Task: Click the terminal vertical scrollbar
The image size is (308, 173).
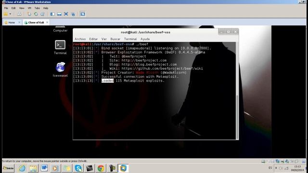Action: click(237, 117)
